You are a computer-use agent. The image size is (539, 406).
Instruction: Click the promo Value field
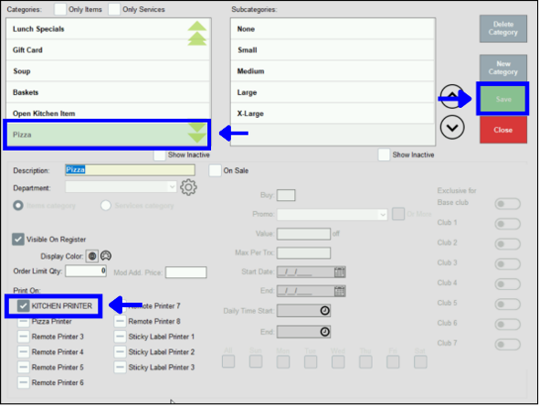[x=304, y=234]
